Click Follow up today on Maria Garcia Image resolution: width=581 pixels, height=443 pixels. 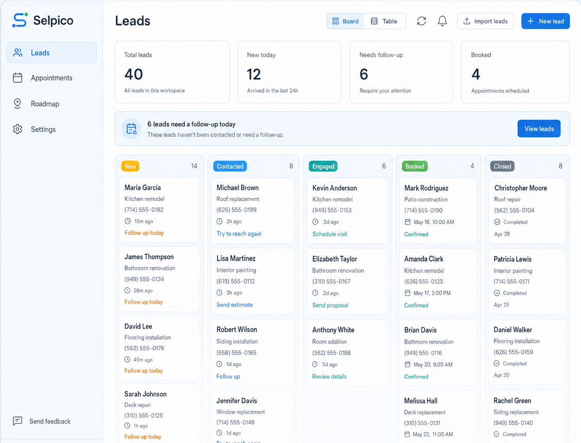(x=144, y=233)
